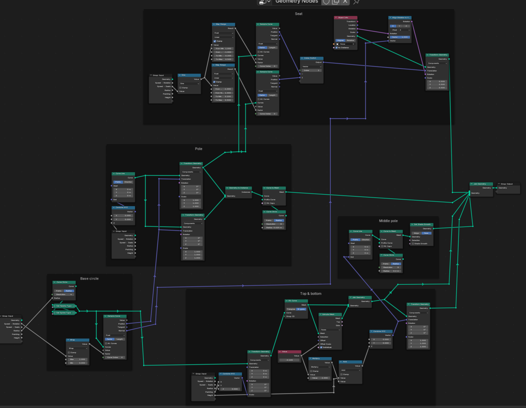Collapse the Extrude Mesh node
This screenshot has height=408, width=526.
[x=321, y=314]
